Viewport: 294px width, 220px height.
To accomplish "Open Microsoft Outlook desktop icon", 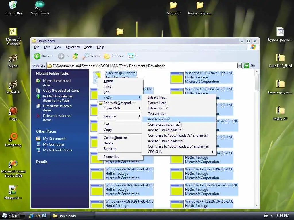I will [13, 36].
